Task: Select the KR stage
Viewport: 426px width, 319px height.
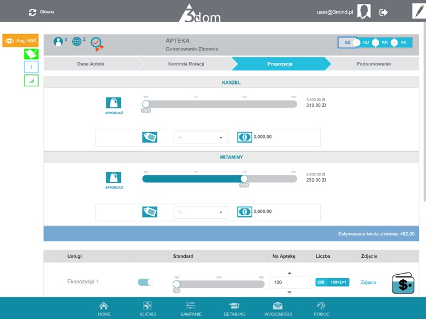Action: (x=385, y=43)
